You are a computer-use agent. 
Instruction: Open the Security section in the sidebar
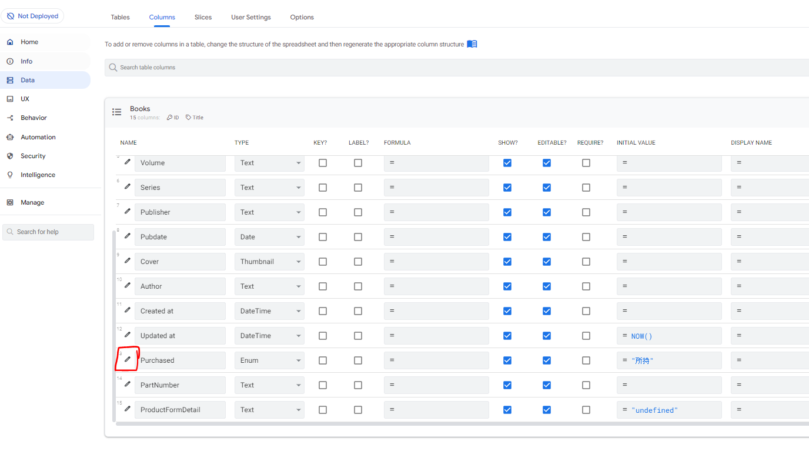pos(34,156)
